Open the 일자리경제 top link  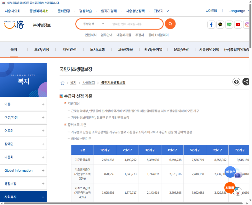[109, 11]
